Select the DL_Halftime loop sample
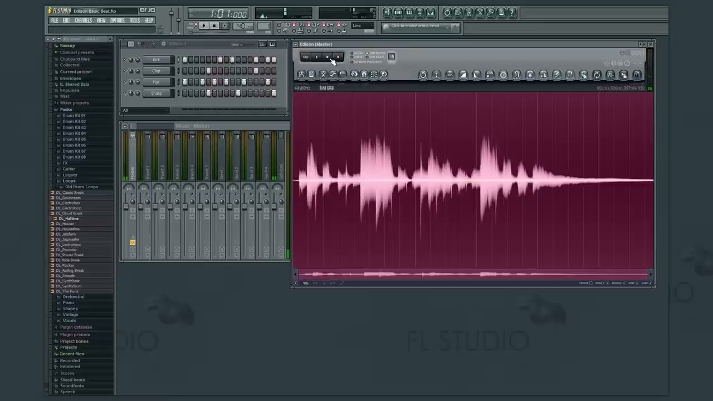 (x=69, y=218)
